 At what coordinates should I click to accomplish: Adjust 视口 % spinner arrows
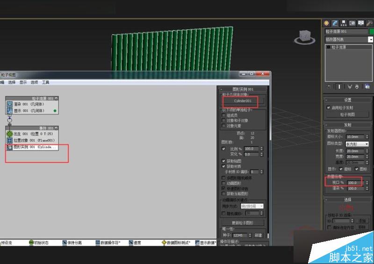[367, 183]
